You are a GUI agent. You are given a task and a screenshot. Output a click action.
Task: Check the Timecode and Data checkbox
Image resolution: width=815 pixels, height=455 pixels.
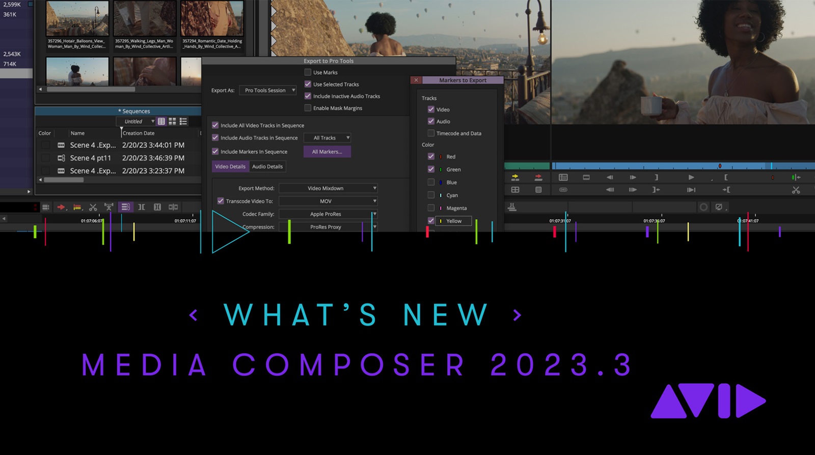(x=431, y=133)
